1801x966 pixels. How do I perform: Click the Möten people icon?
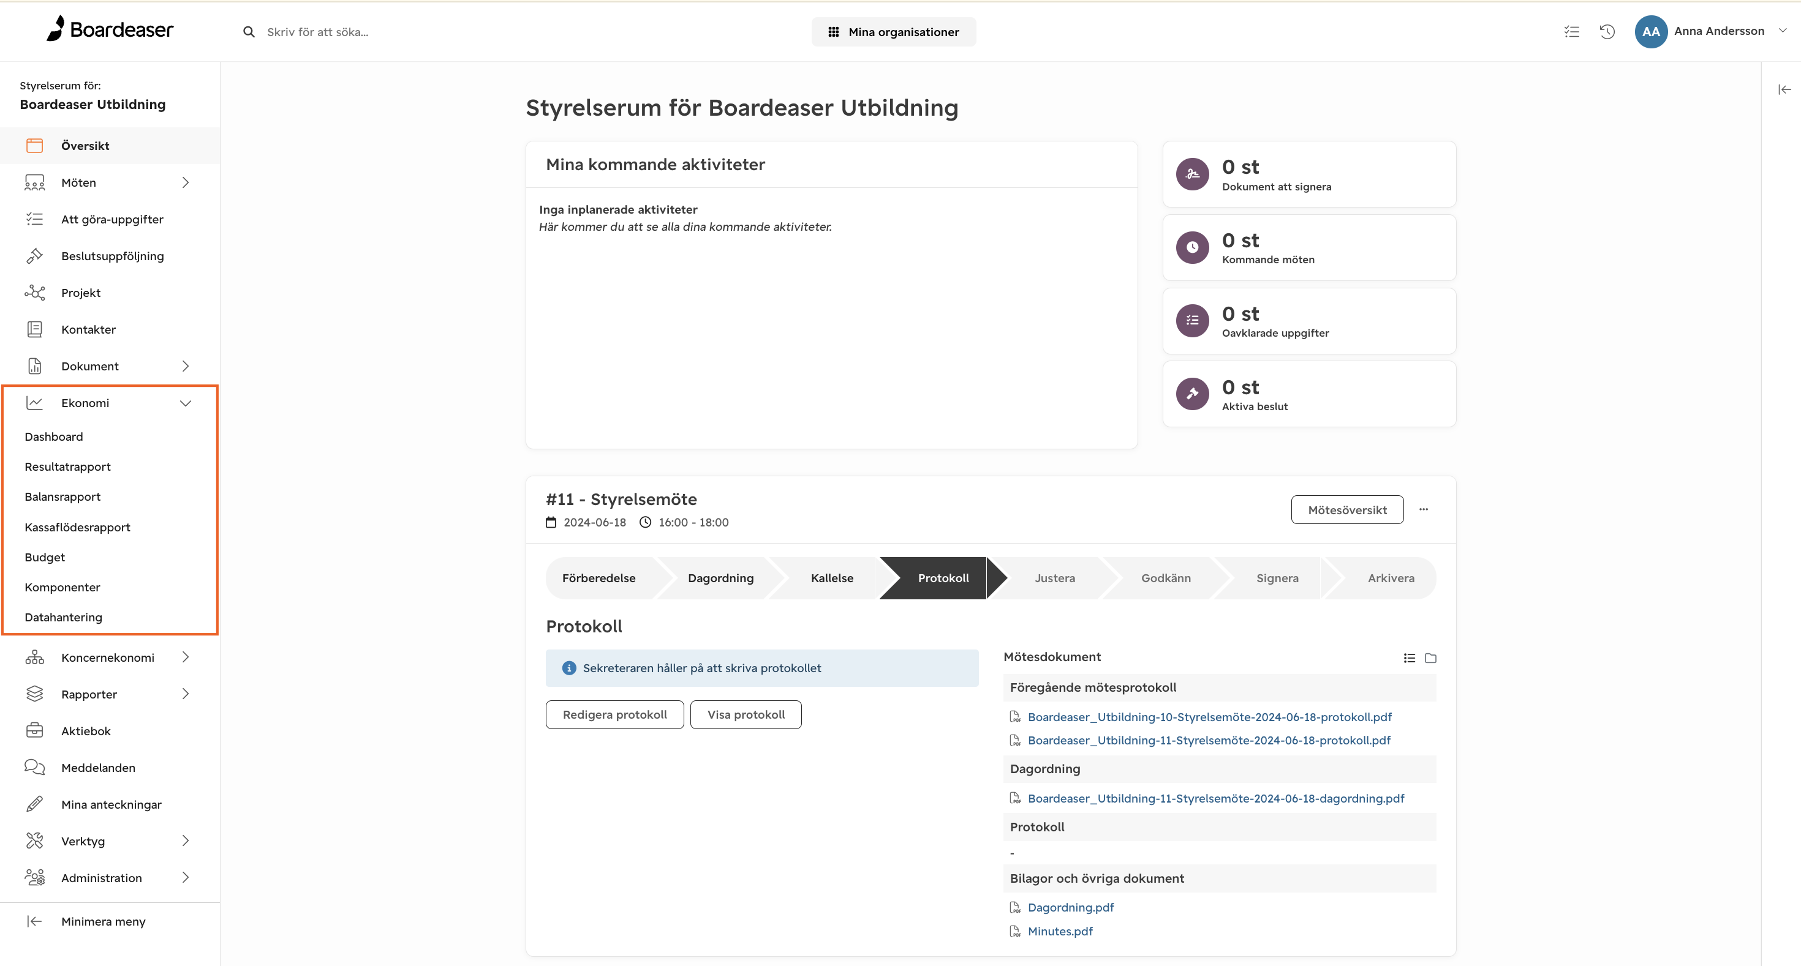(34, 182)
